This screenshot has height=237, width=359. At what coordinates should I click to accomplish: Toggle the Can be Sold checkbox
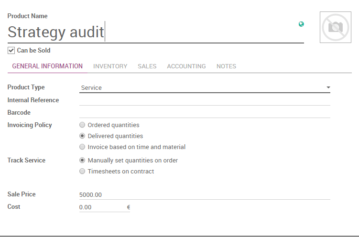11,50
